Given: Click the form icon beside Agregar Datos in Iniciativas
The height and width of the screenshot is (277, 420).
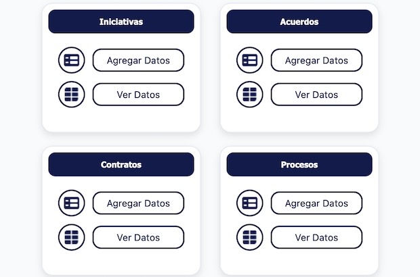Looking at the screenshot, I should pos(71,60).
